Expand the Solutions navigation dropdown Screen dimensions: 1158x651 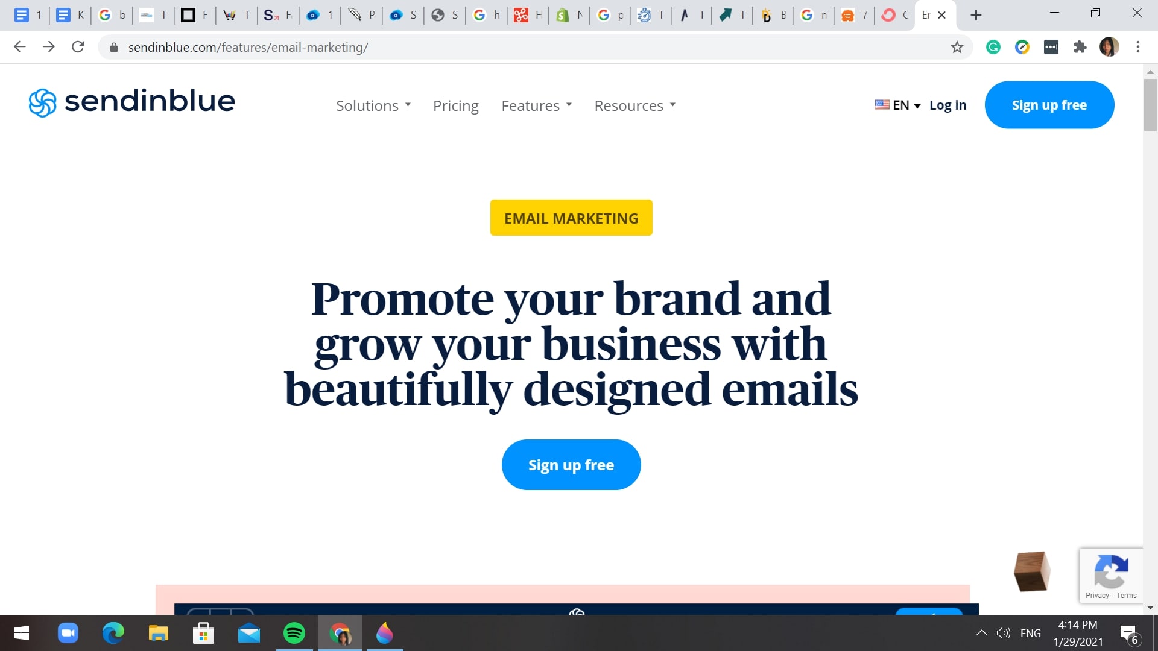[x=372, y=105]
